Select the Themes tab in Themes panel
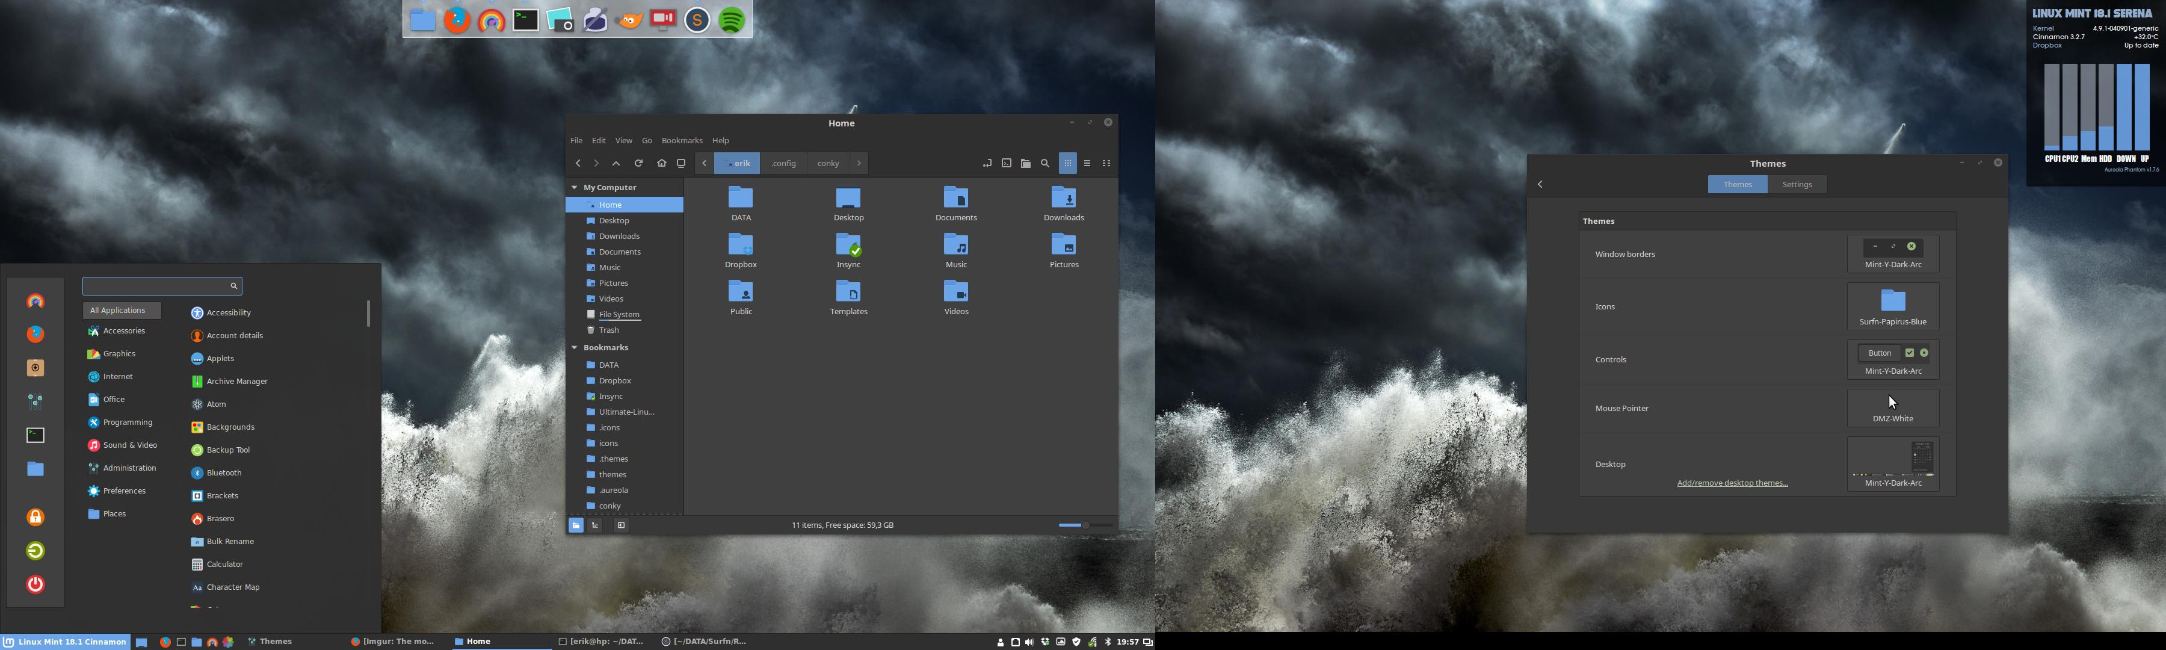 click(1738, 184)
